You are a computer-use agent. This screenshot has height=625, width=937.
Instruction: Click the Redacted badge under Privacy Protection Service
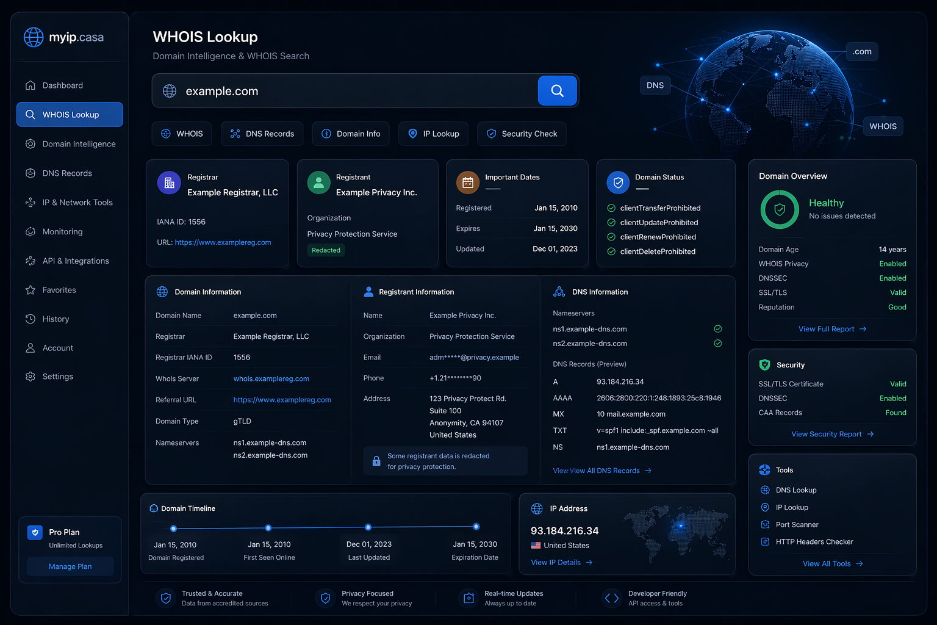326,250
